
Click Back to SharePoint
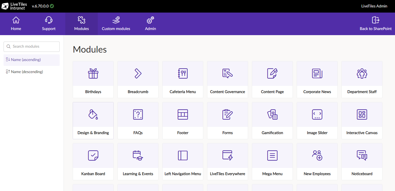[x=376, y=24]
